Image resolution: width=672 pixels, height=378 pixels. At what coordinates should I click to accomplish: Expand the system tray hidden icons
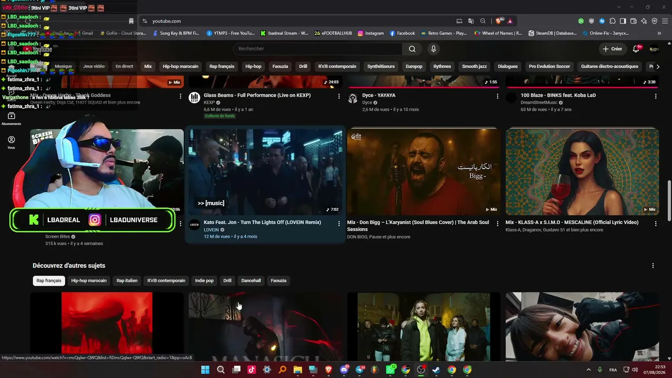[588, 370]
